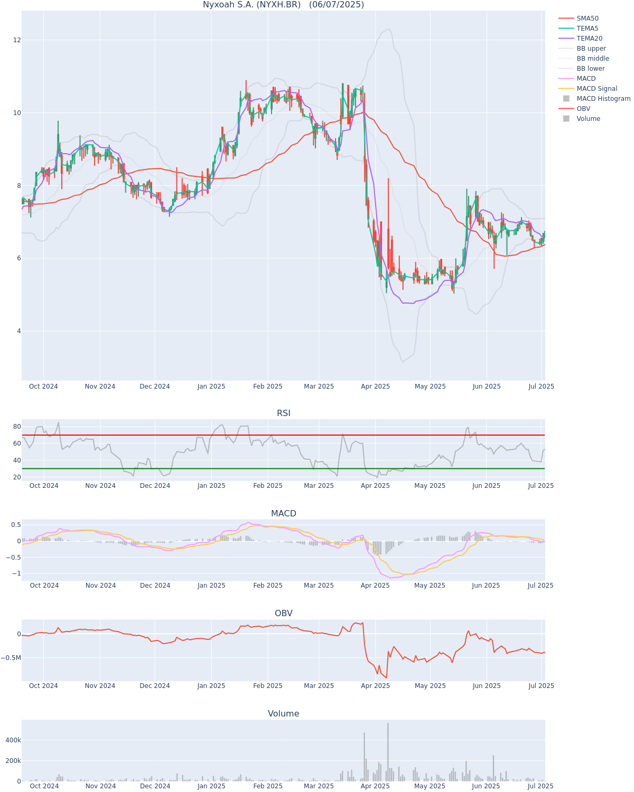The height and width of the screenshot is (792, 634).
Task: Toggle BB middle legend entry
Action: (x=583, y=59)
